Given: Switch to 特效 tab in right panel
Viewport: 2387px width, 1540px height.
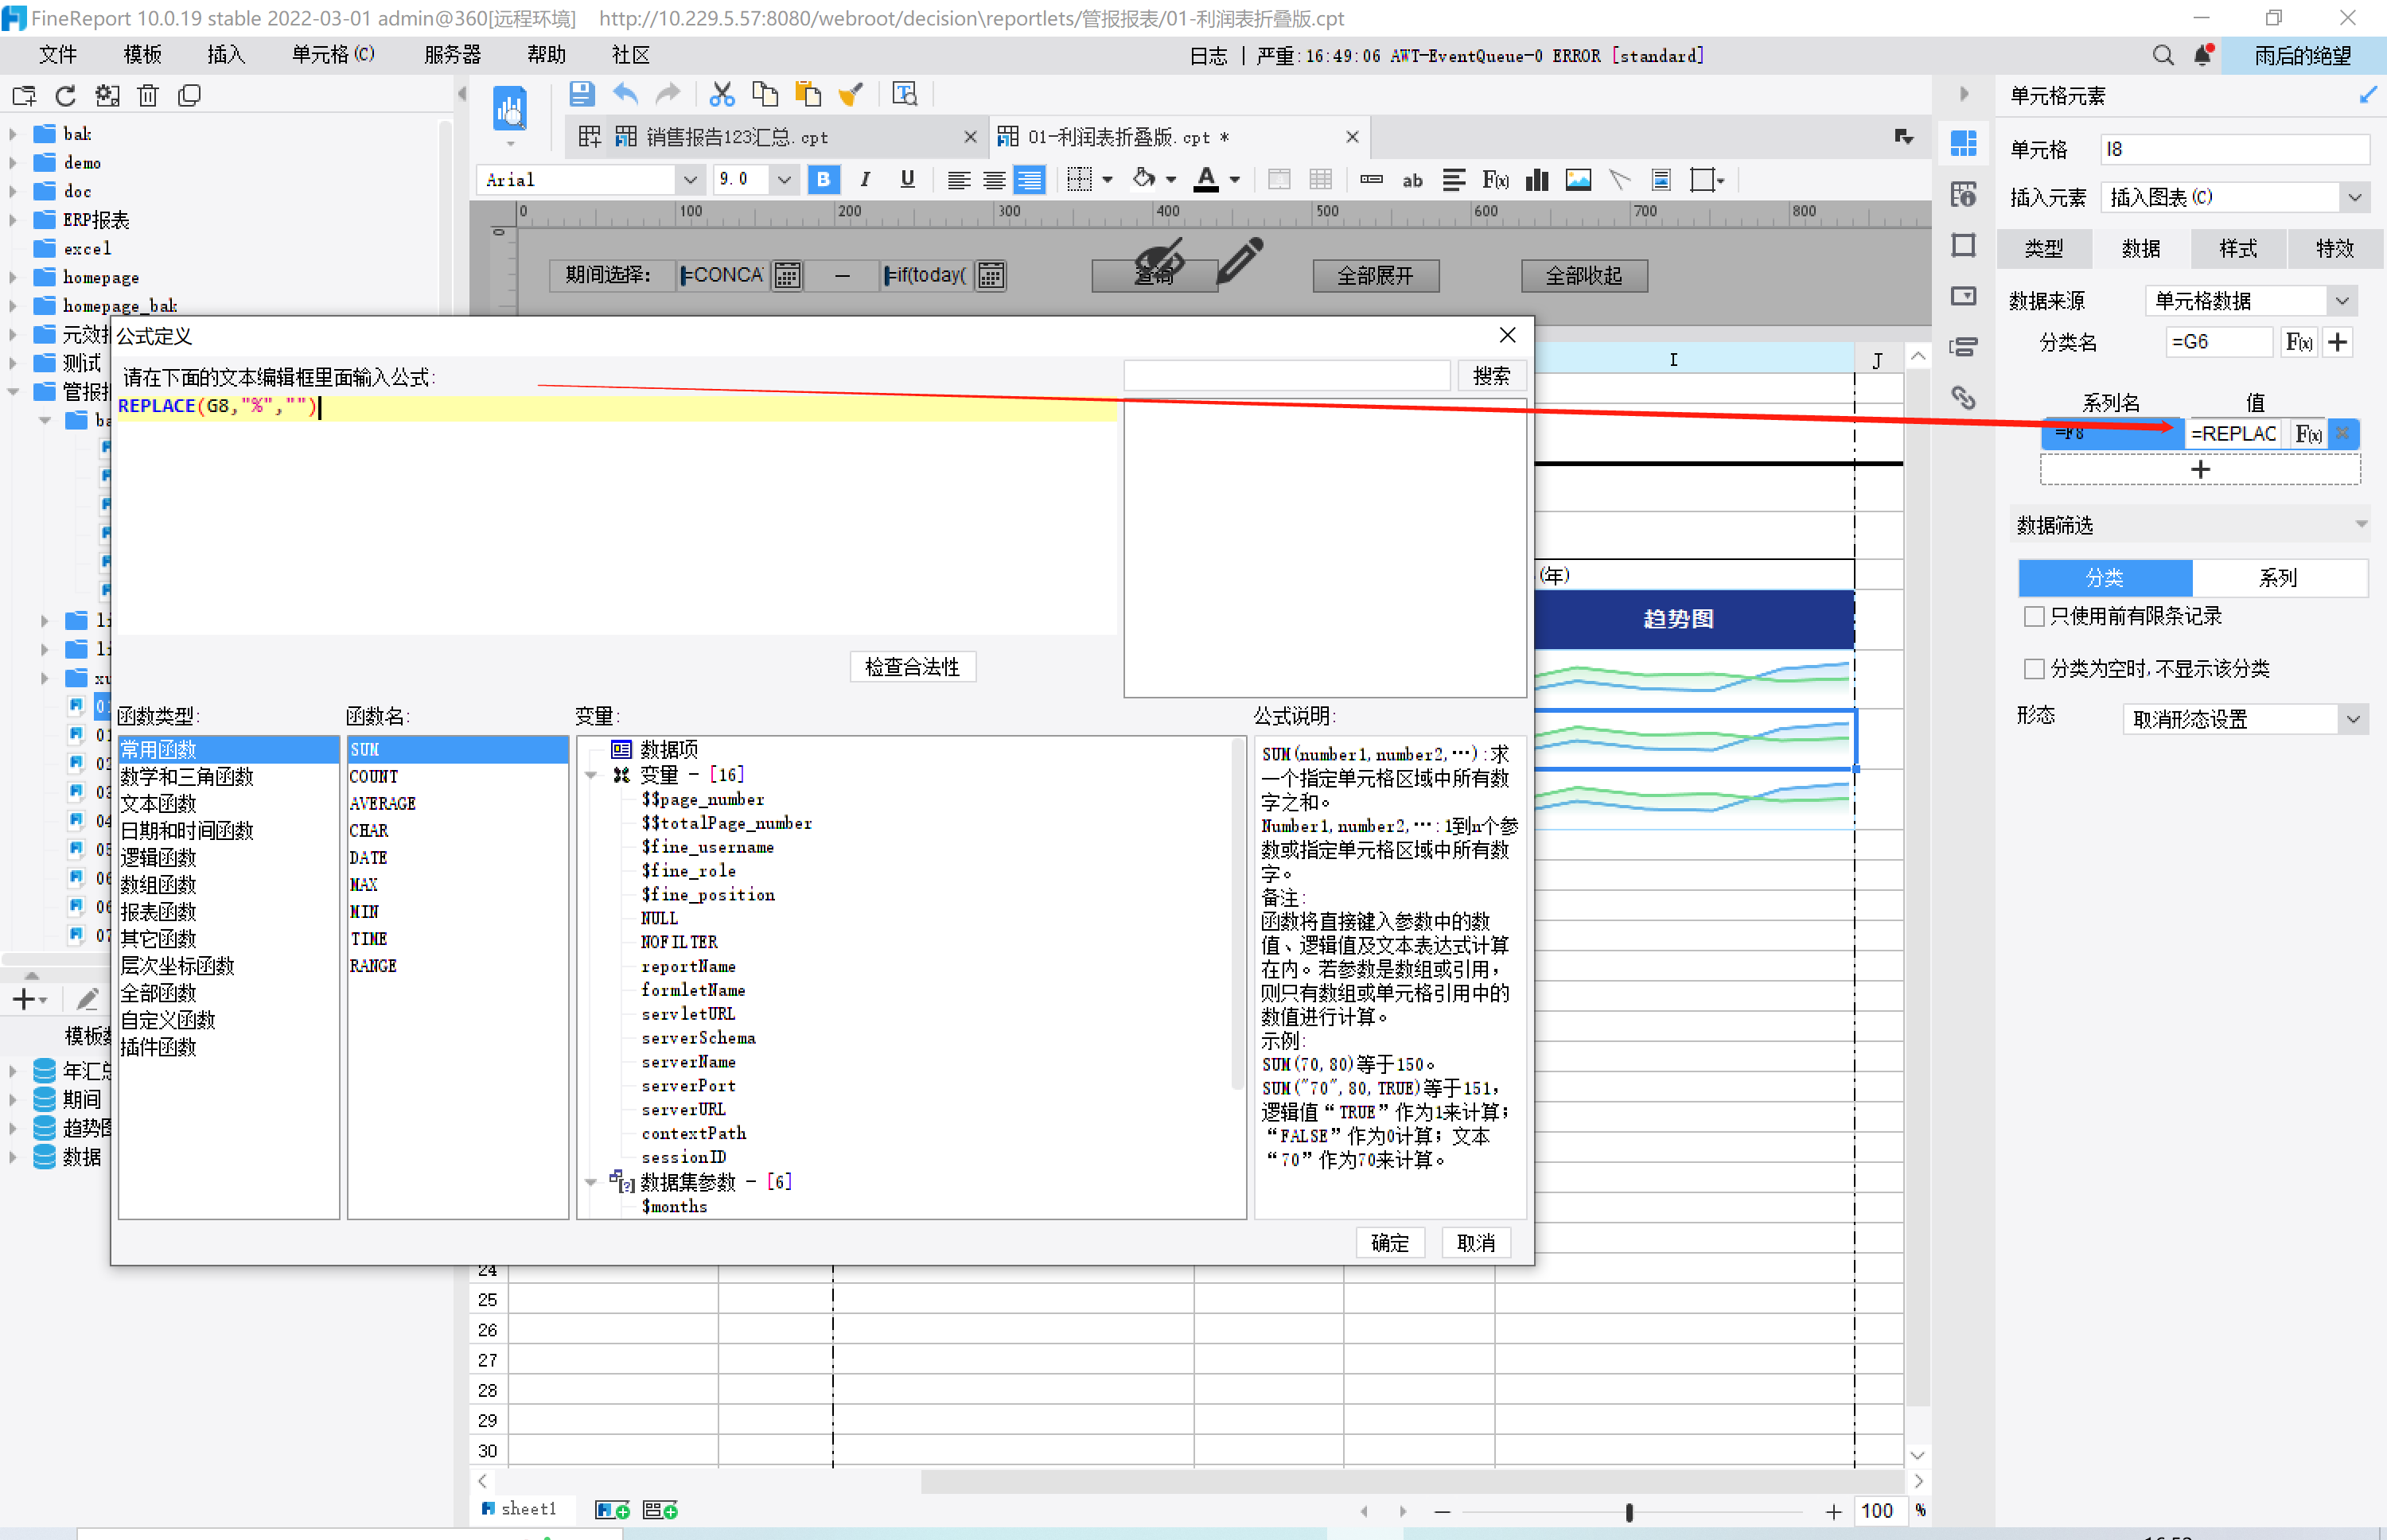Looking at the screenshot, I should pos(2335,248).
